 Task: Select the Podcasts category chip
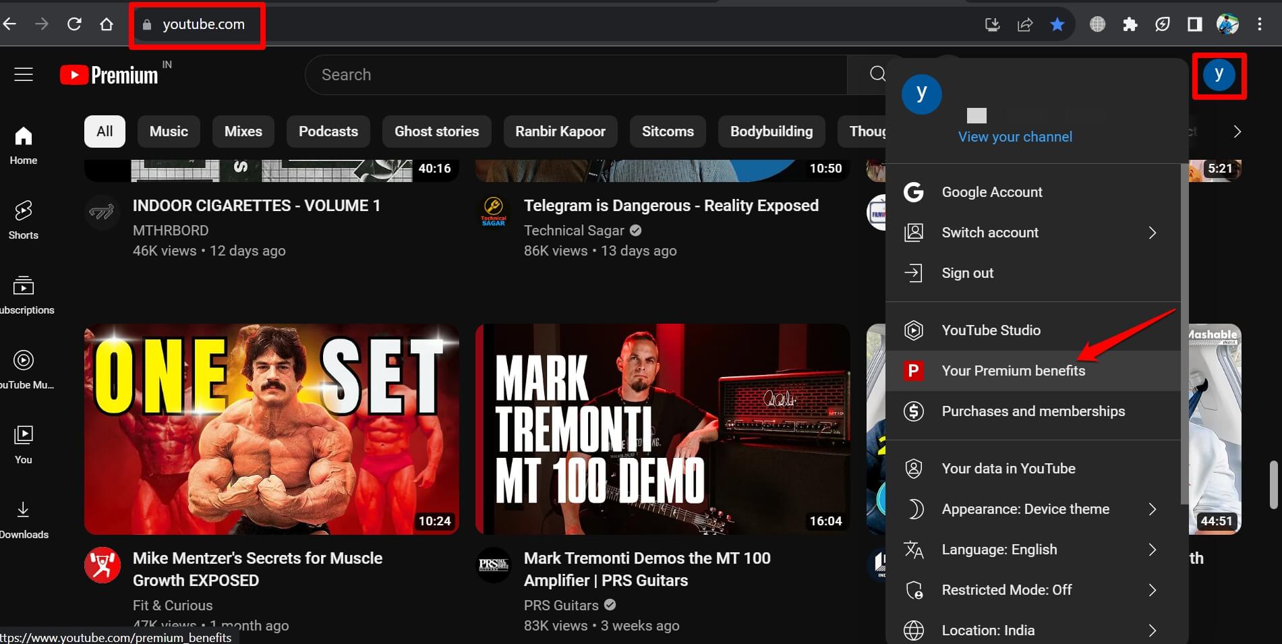coord(328,131)
